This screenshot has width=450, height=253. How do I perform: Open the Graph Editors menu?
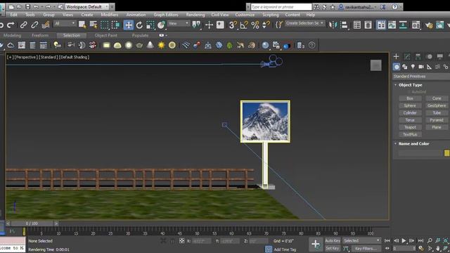point(166,15)
